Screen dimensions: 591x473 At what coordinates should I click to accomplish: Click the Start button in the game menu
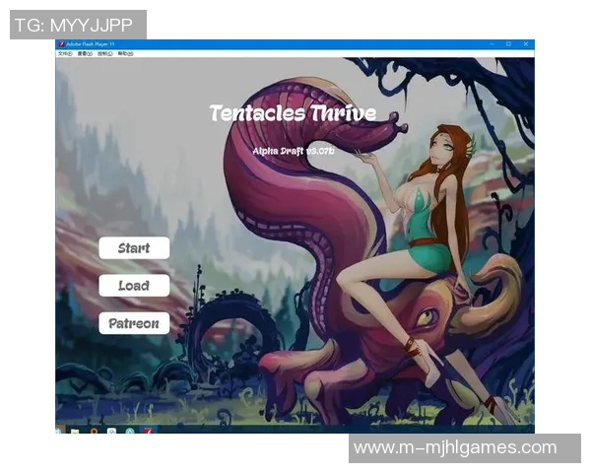[134, 248]
